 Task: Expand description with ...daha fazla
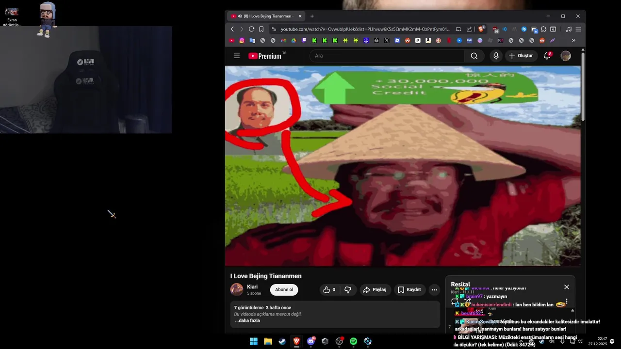click(x=247, y=320)
